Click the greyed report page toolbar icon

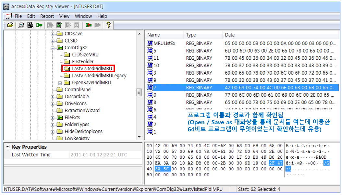[x=77, y=25]
